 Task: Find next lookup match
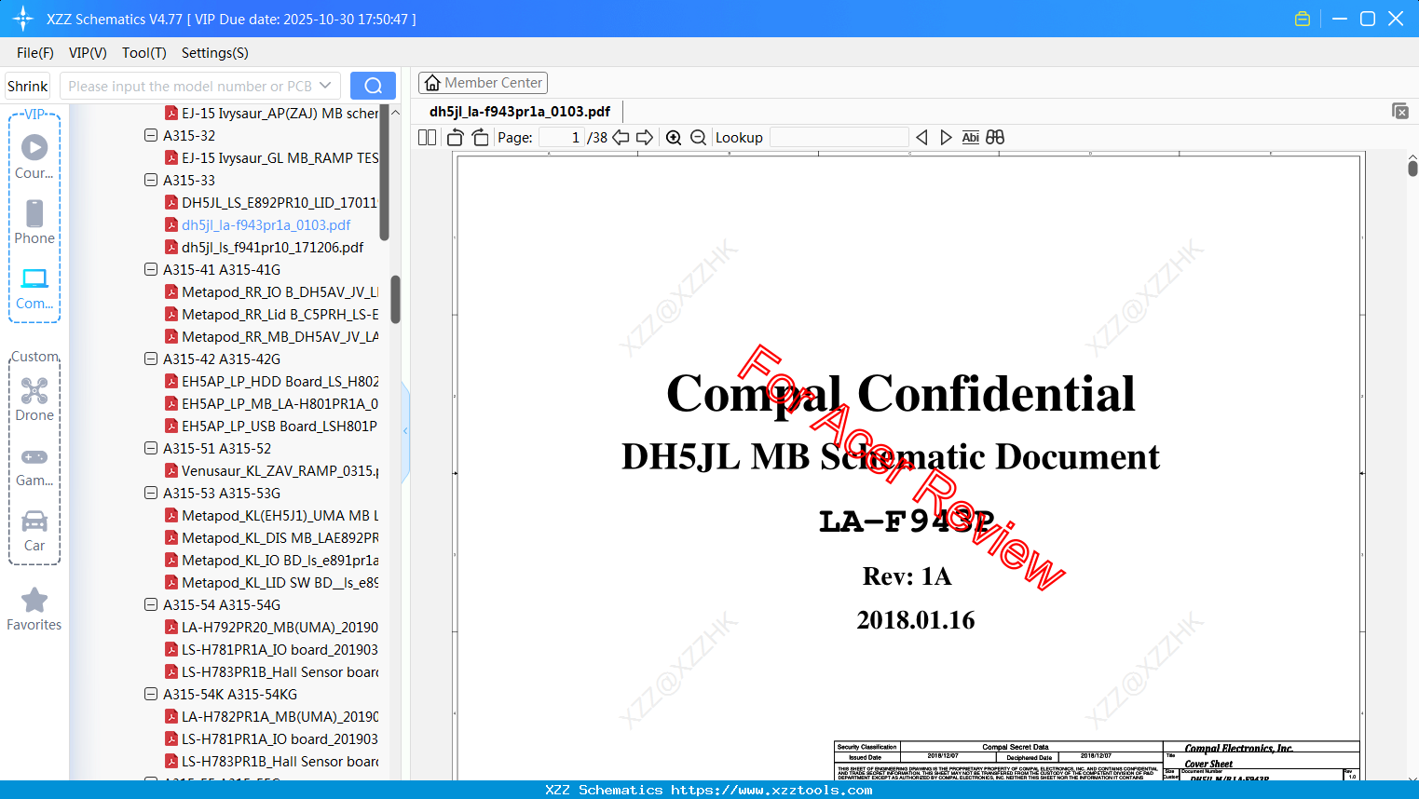(946, 138)
